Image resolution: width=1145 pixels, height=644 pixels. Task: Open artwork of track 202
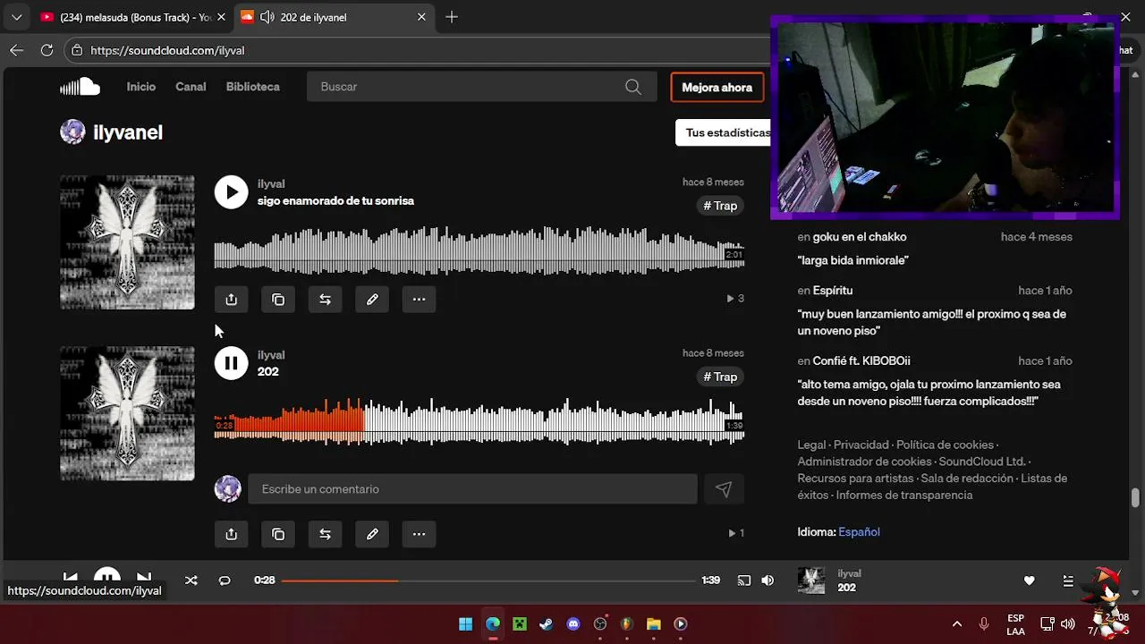pos(127,413)
